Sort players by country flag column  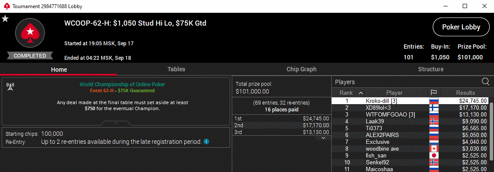(x=434, y=93)
